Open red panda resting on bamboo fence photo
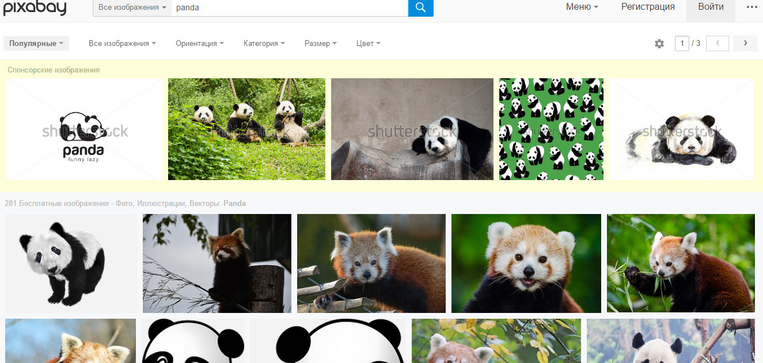 tap(371, 263)
